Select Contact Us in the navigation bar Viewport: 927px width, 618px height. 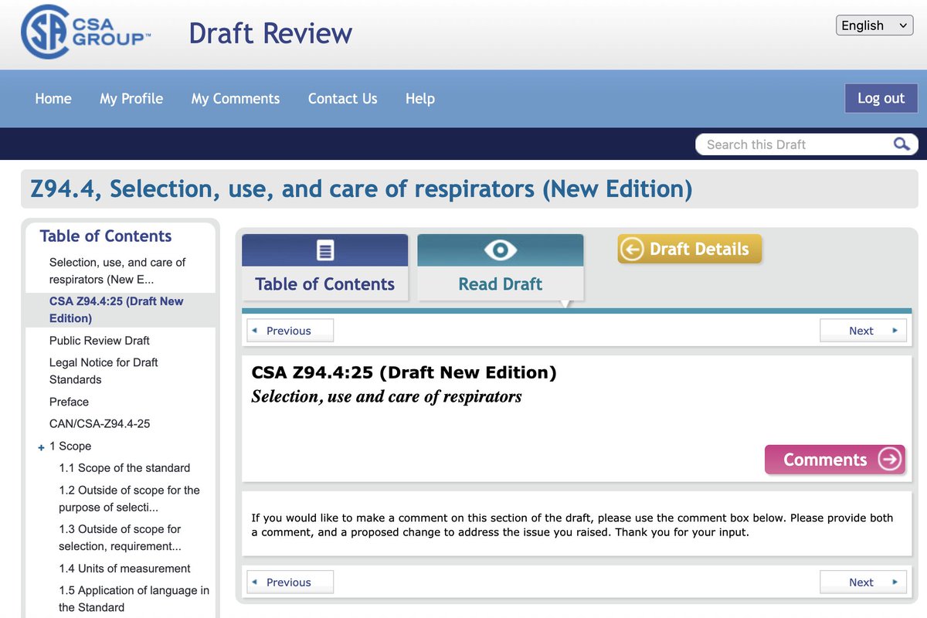click(x=342, y=98)
